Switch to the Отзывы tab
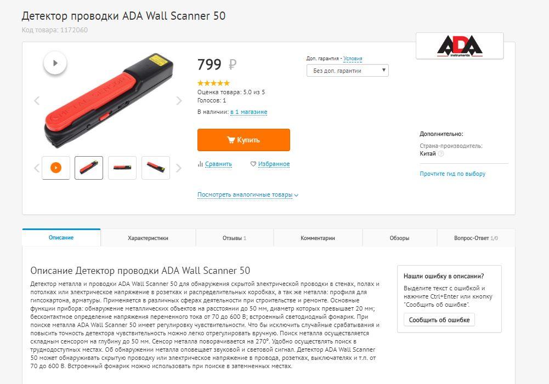The height and width of the screenshot is (384, 549). click(235, 238)
